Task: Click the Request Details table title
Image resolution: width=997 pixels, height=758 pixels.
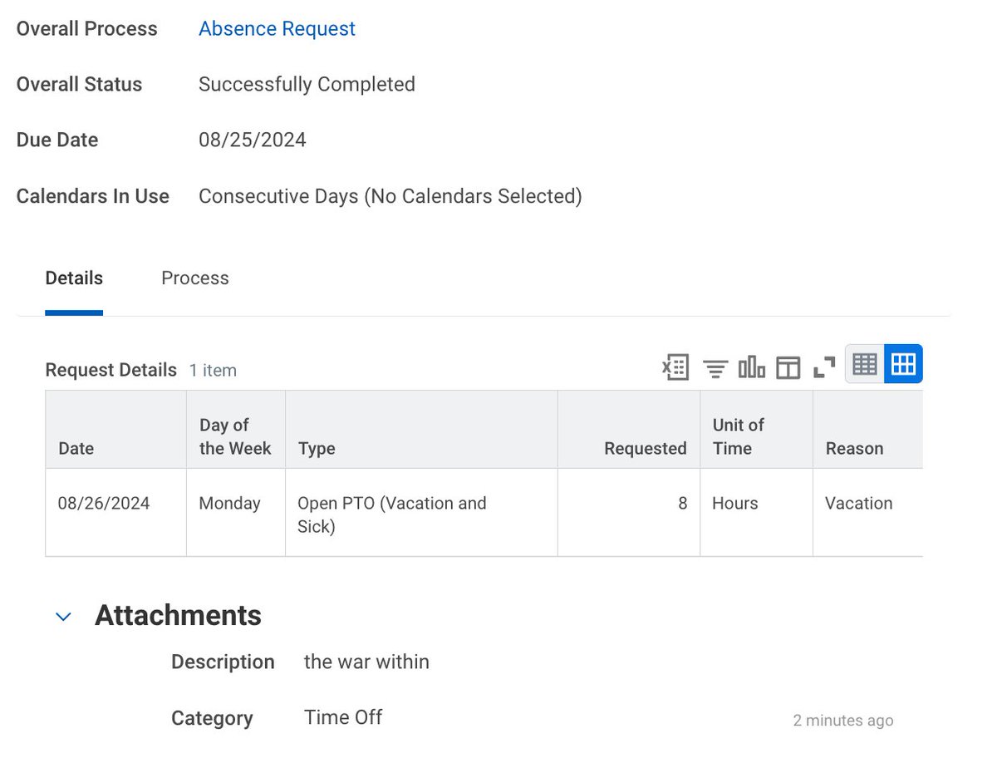Action: pyautogui.click(x=111, y=371)
